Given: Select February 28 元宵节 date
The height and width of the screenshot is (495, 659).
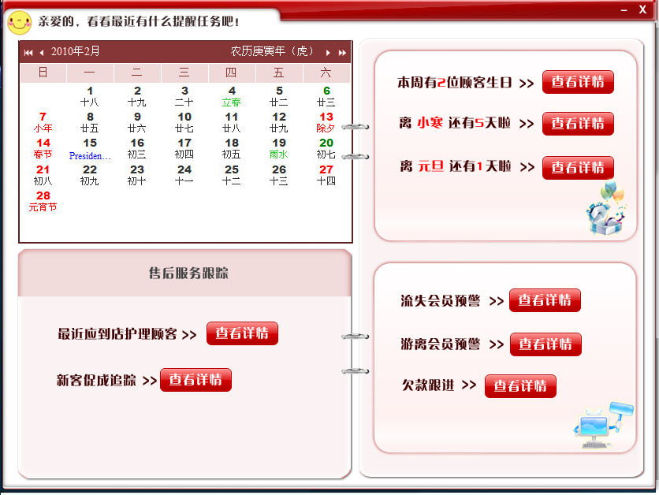Looking at the screenshot, I should [43, 201].
